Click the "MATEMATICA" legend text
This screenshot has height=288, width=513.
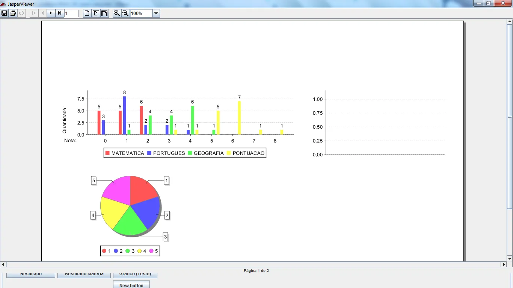pos(128,153)
